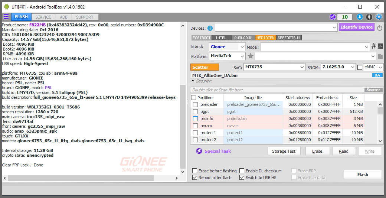386x198 pixels.
Task: Click the power icon next to Identify Device
Action: 380,28
